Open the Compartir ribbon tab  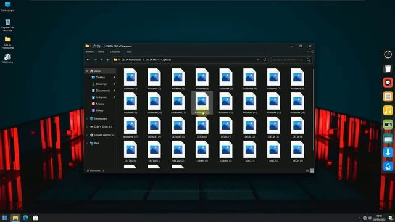(115, 52)
